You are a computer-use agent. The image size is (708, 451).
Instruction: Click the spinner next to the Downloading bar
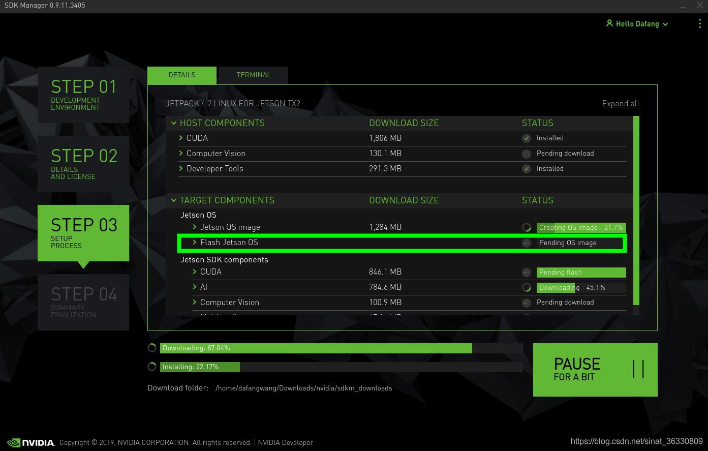click(152, 348)
